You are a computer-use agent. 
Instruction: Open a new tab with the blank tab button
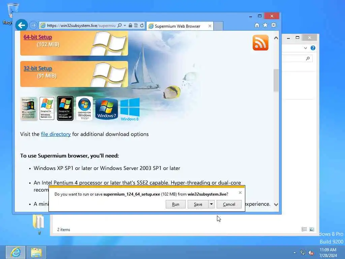(x=218, y=26)
